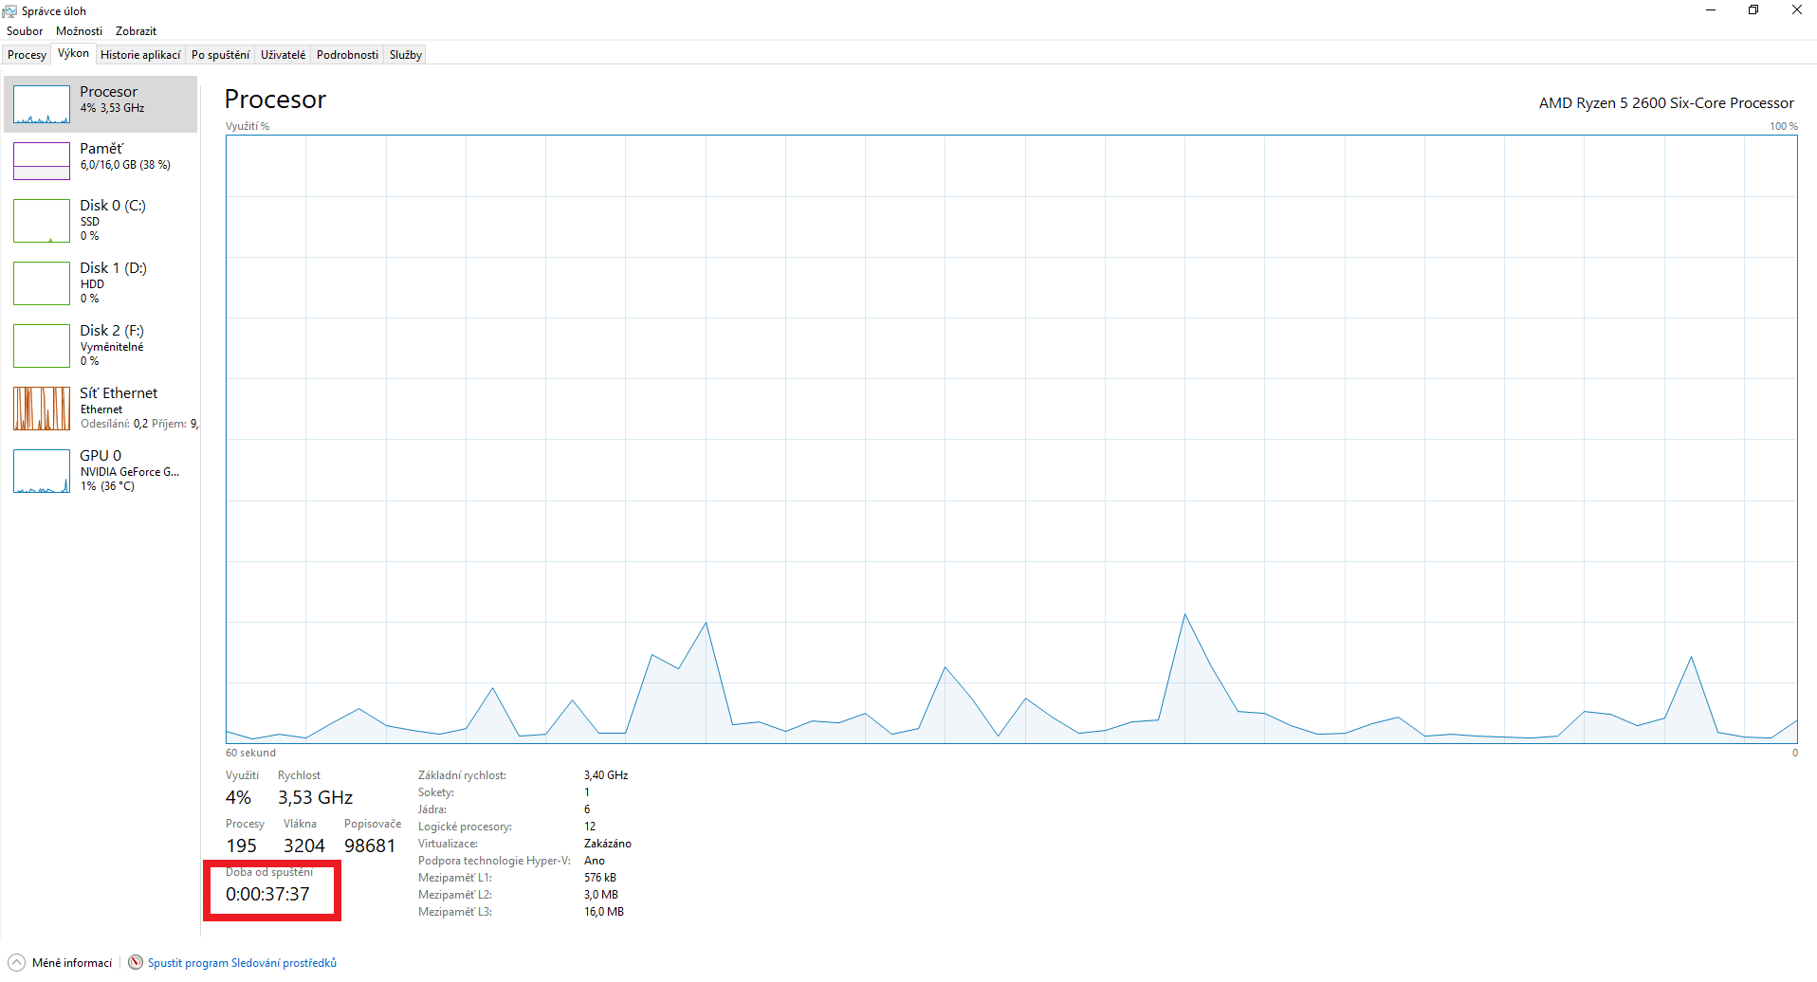1817x982 pixels.
Task: Collapse view with Méně informací arrow
Action: 16,962
